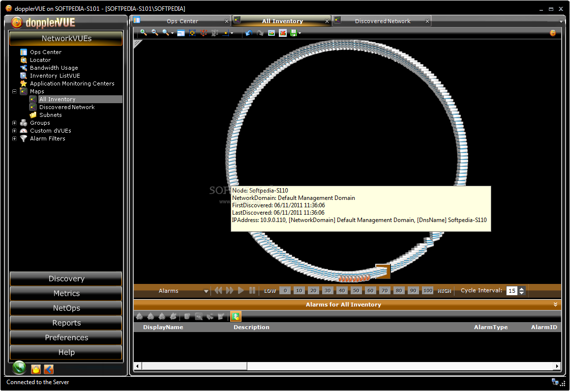Open Locator in the NetworkVUEs tree
The image size is (570, 391).
(x=40, y=60)
